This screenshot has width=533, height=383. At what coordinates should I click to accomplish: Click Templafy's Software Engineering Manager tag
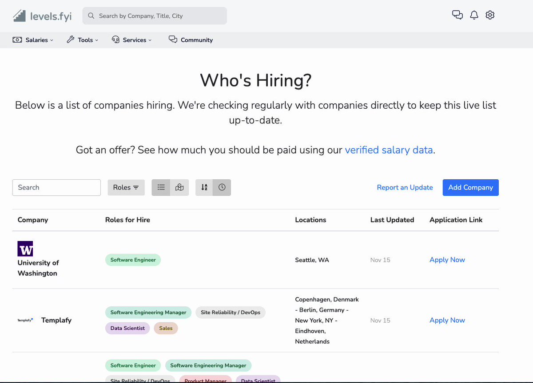tap(148, 312)
